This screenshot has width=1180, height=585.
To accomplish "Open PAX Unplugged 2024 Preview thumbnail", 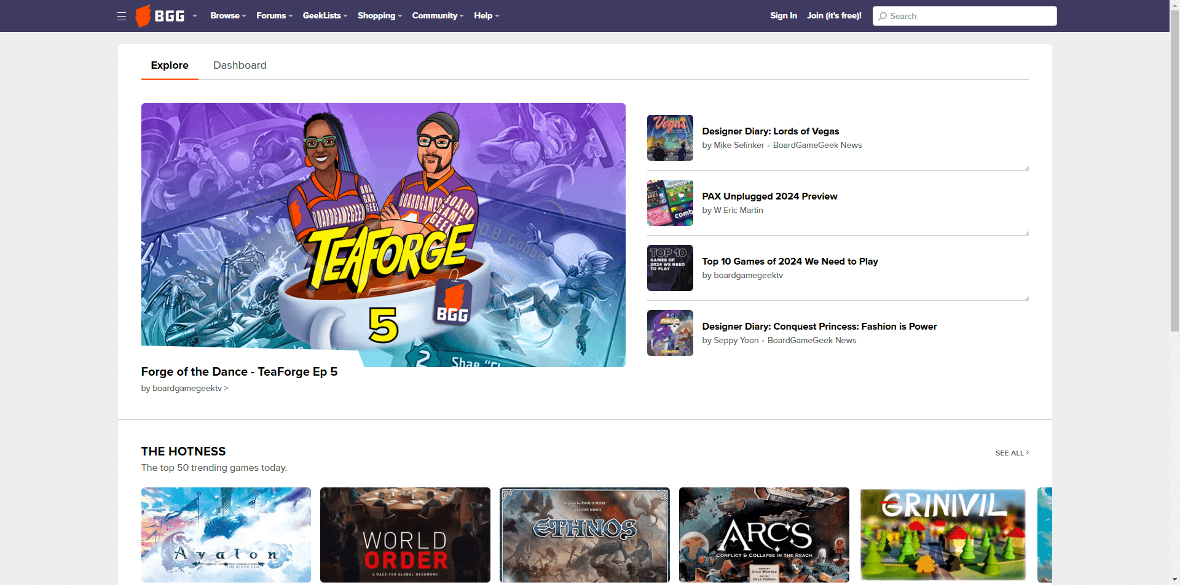I will (x=670, y=203).
